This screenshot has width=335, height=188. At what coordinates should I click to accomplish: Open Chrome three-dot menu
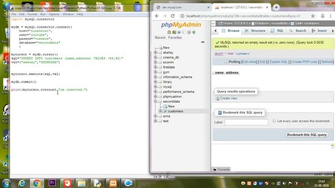[x=330, y=16]
